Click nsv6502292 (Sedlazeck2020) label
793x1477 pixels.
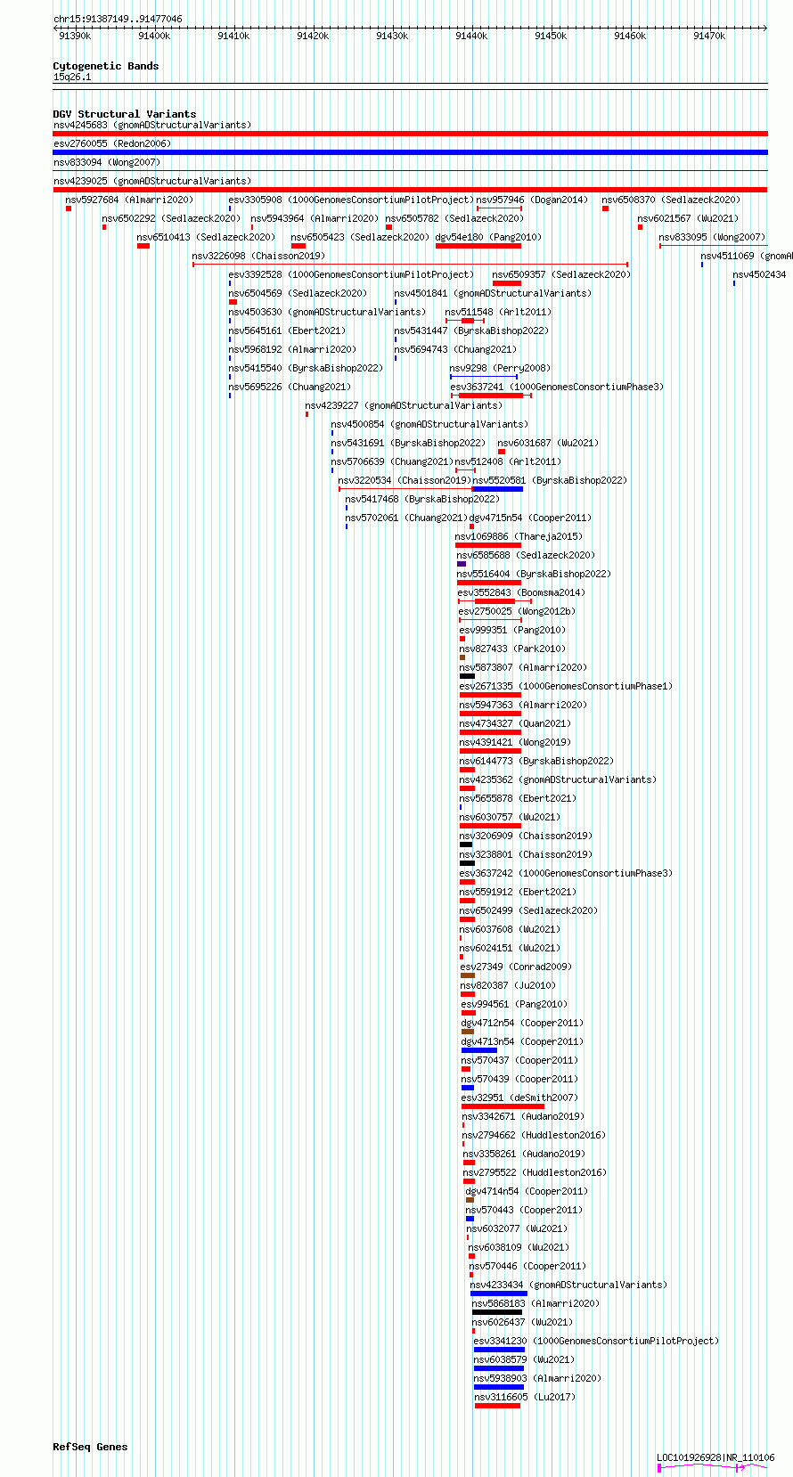pyautogui.click(x=171, y=218)
